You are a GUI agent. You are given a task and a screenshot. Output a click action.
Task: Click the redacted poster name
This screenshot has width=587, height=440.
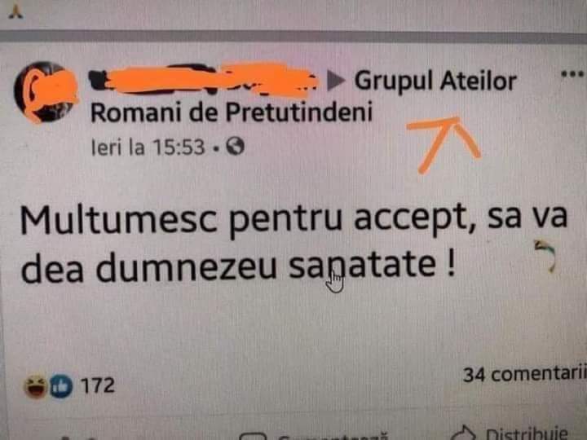[204, 80]
